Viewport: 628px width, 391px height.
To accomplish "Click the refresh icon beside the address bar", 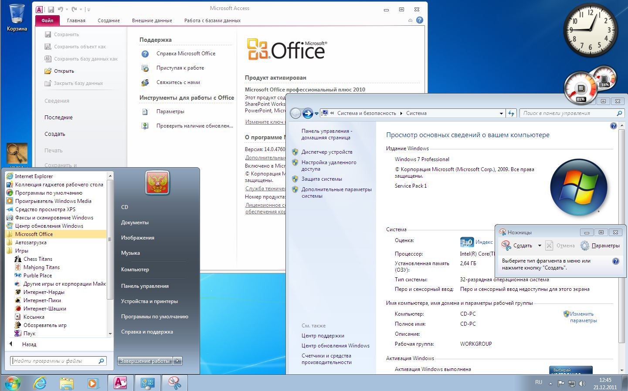I will (511, 113).
